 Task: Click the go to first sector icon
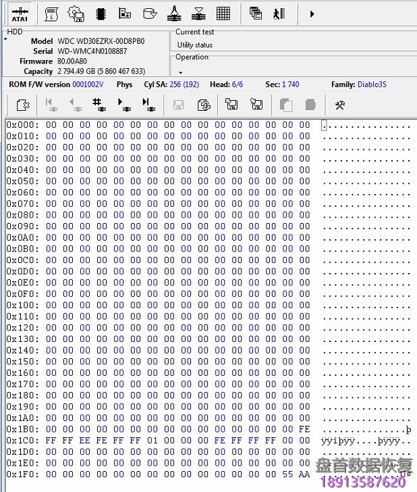click(51, 105)
